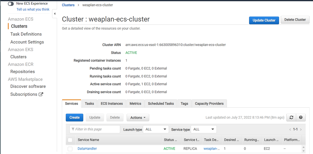Sort by the Launch type column header
The width and height of the screenshot is (313, 154).
272,140
